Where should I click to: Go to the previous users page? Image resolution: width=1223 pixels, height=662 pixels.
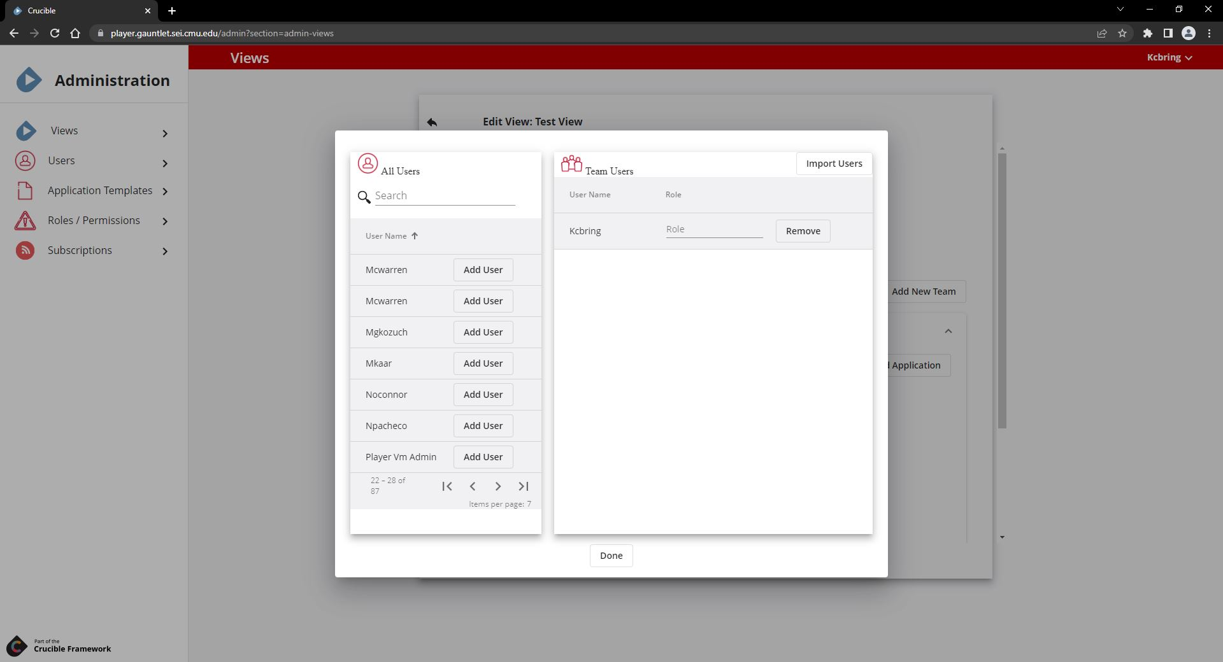(x=473, y=486)
